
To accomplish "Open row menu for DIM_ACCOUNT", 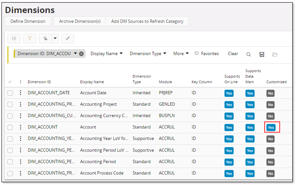I will click(x=20, y=127).
